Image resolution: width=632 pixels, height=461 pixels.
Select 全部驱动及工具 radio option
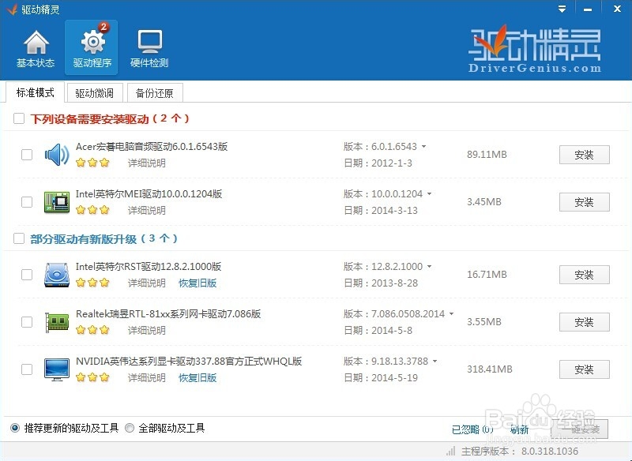130,428
